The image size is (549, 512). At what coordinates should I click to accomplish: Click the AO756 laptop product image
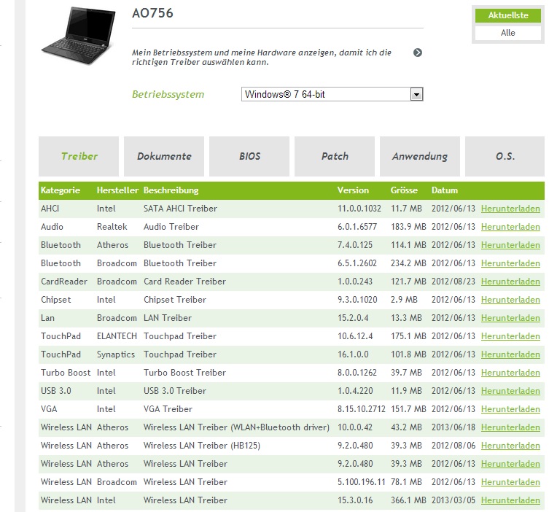[79, 35]
